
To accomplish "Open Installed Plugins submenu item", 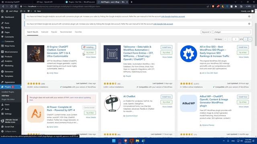I will point(8,92).
